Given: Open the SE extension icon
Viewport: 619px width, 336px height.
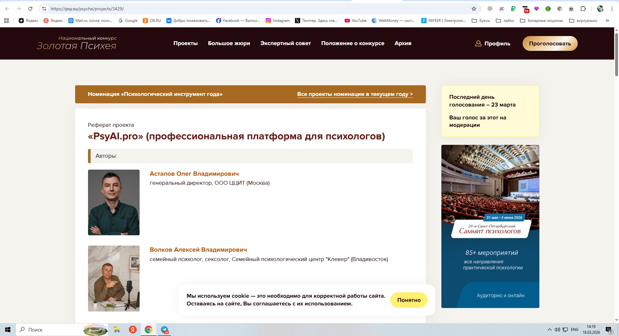Looking at the screenshot, I should pyautogui.click(x=502, y=9).
